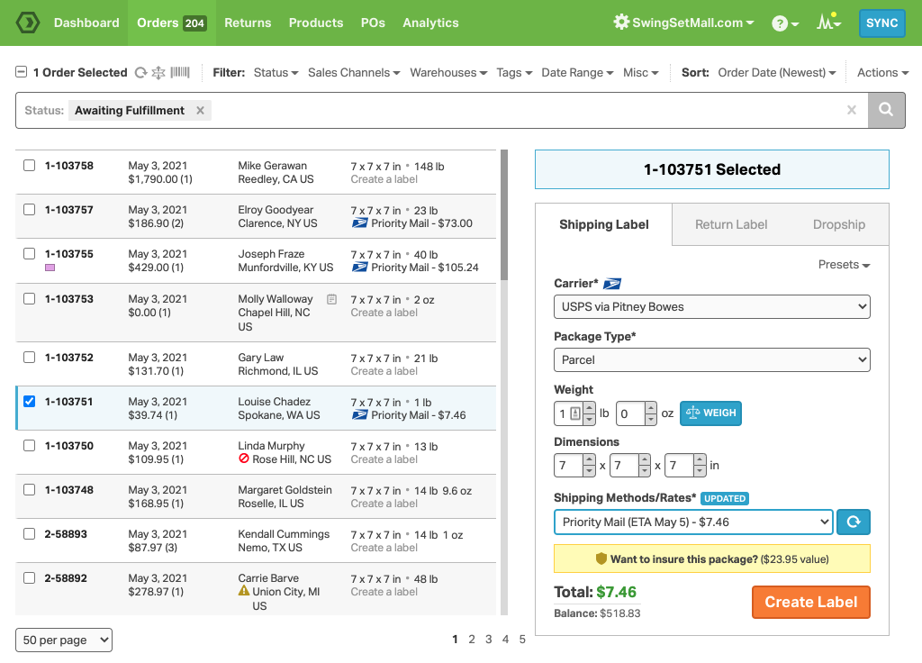This screenshot has width=922, height=663.
Task: Click Create a label for order 1-103758
Action: [x=384, y=179]
